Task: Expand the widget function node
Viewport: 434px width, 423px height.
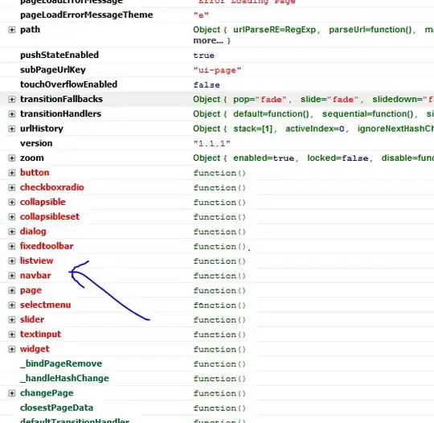Action: 12,349
